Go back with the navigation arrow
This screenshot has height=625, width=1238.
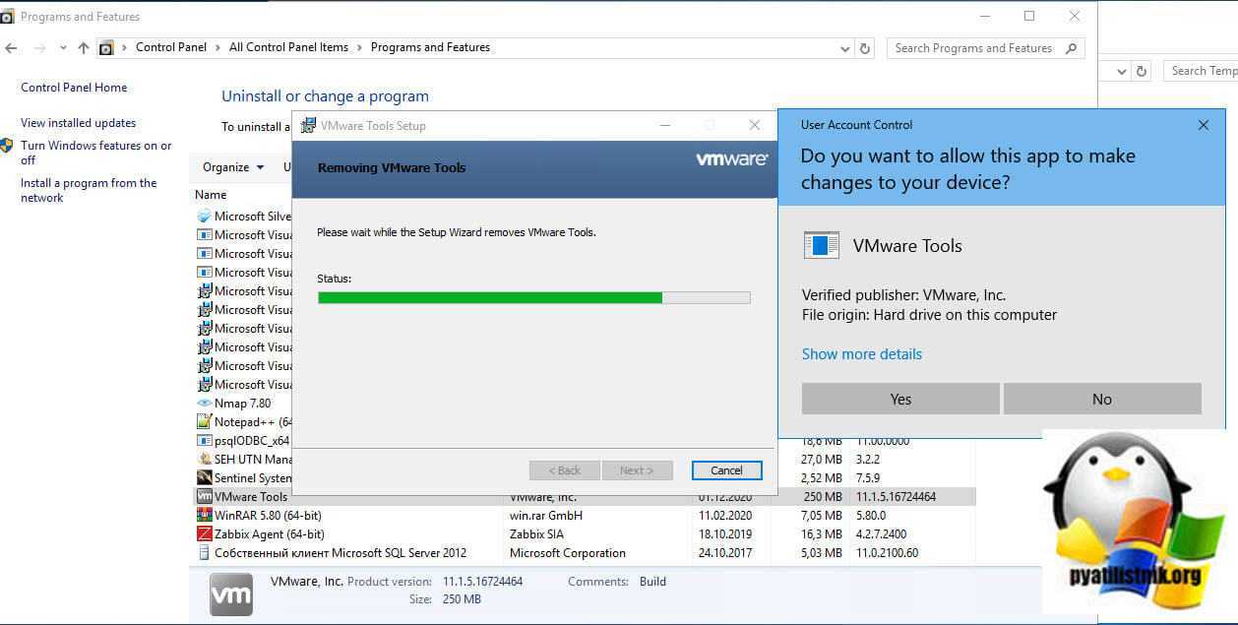click(11, 48)
